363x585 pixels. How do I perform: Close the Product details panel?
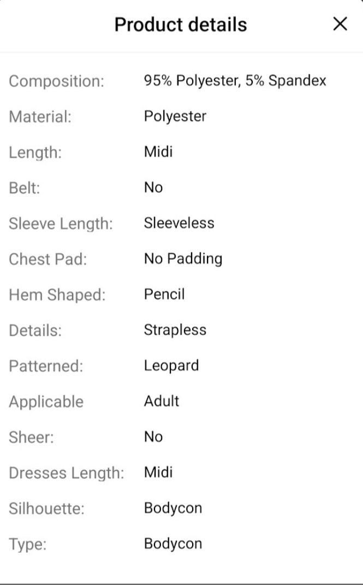[340, 24]
